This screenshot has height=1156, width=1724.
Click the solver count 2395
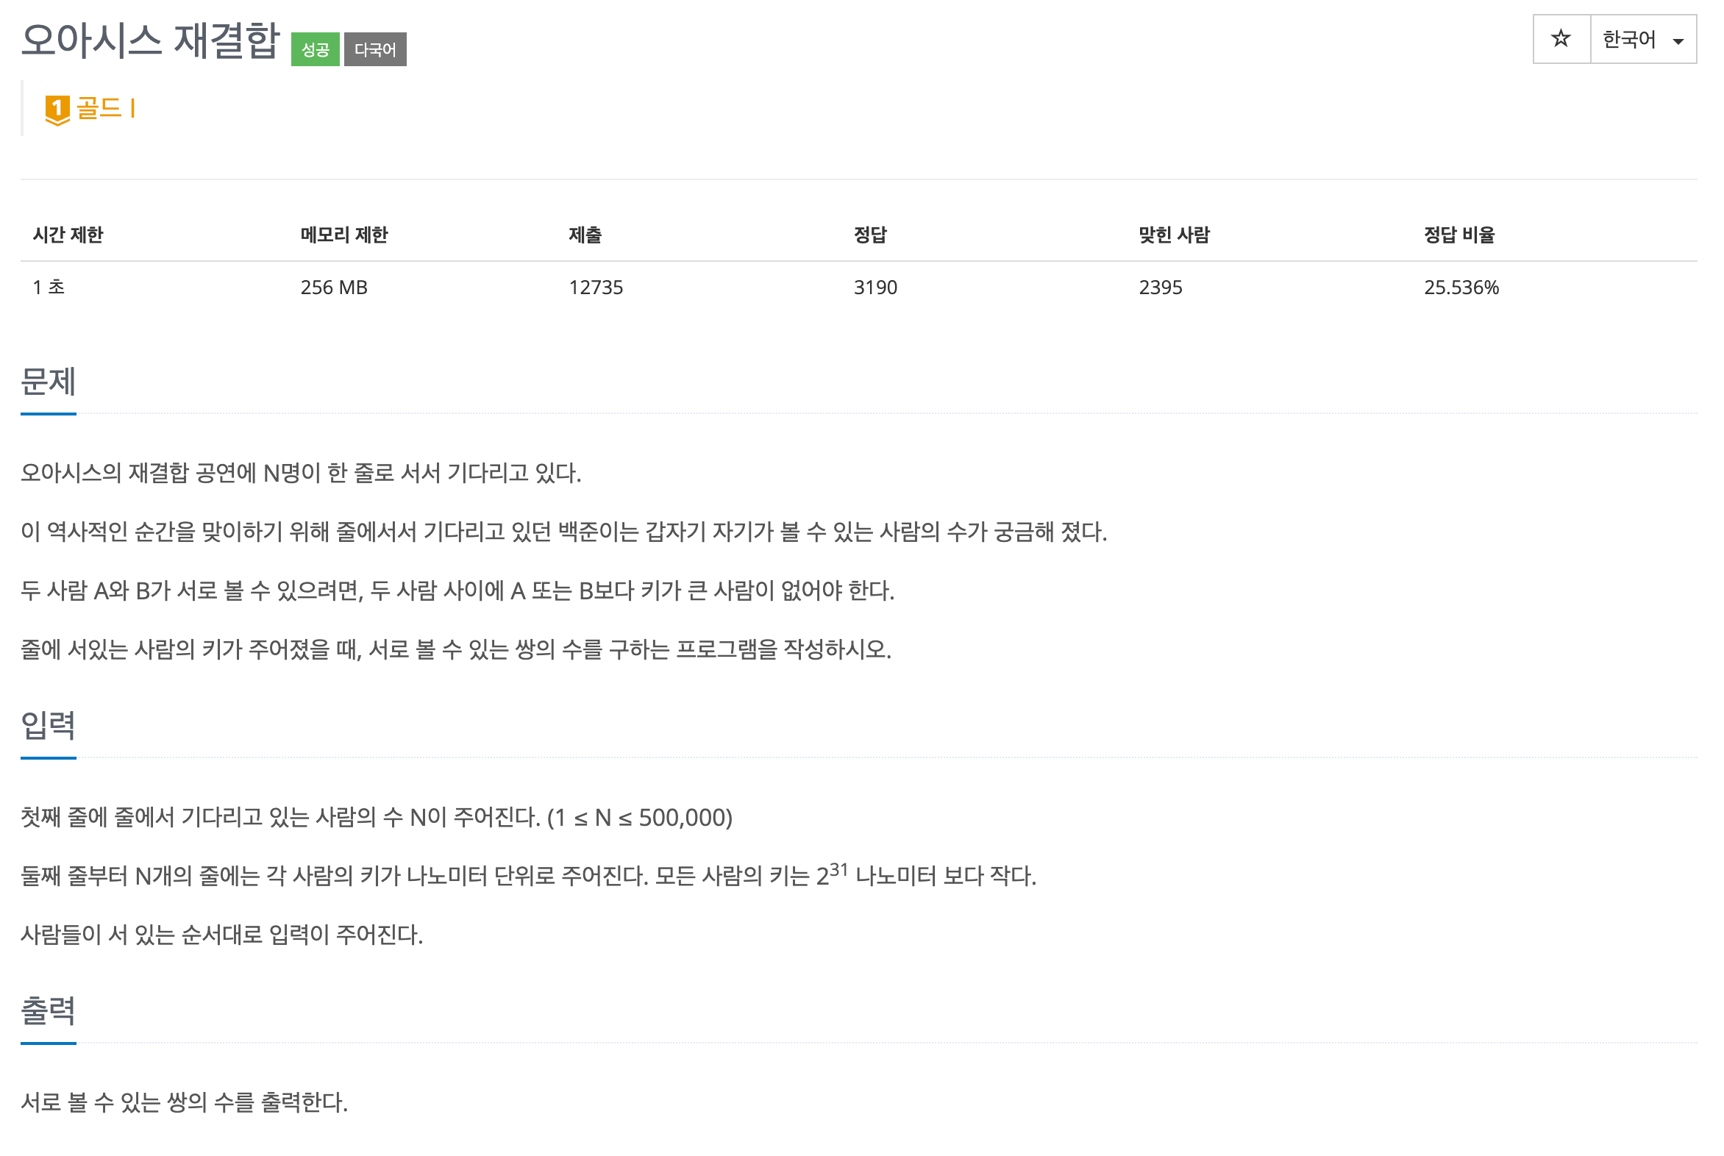tap(1160, 287)
